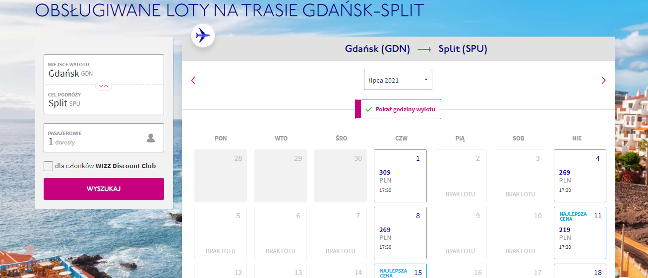Screen dimensions: 648x278
Task: Select July 1 flight for 309 PLN
Action: 400,176
